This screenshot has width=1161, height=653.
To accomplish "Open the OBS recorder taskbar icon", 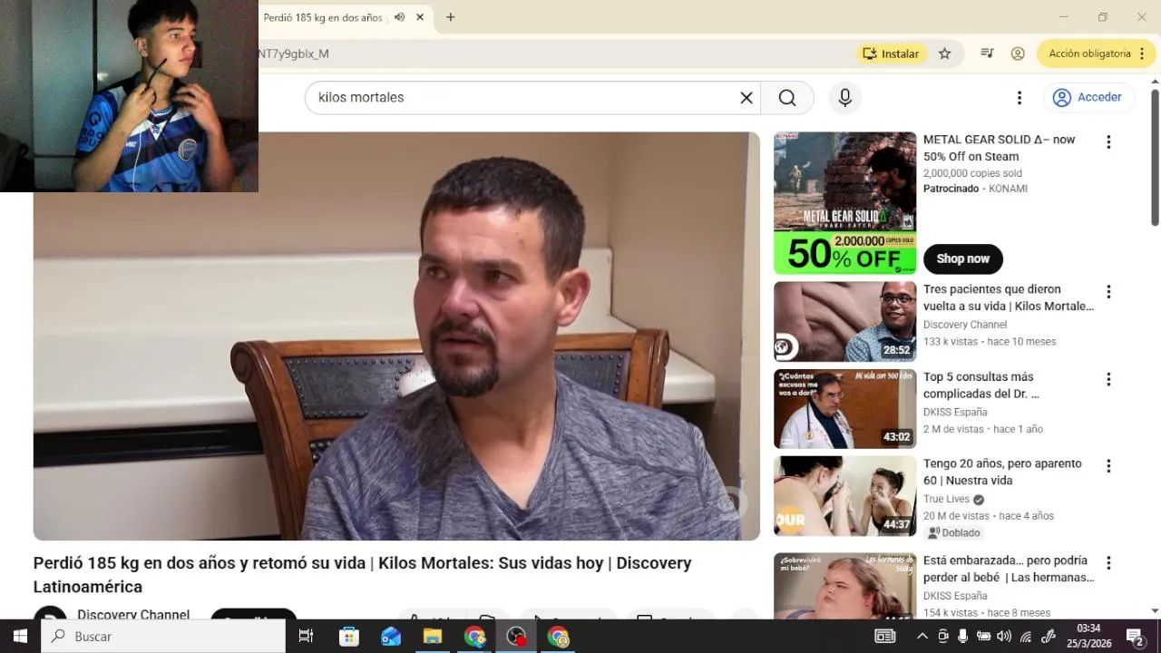I will pos(516,637).
